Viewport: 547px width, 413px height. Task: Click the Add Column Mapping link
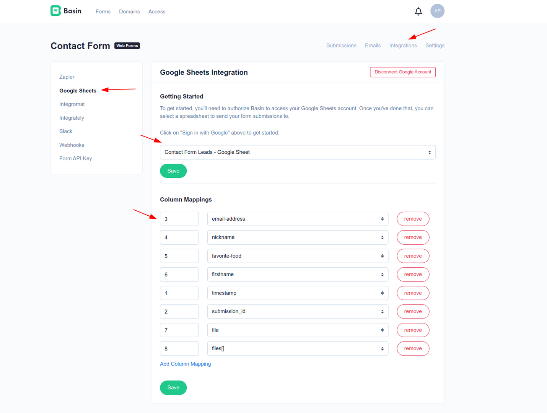185,364
